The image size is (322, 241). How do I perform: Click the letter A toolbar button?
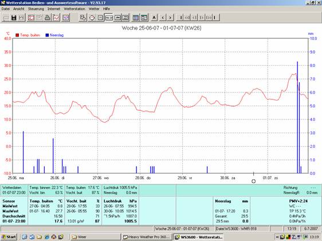coord(154,18)
